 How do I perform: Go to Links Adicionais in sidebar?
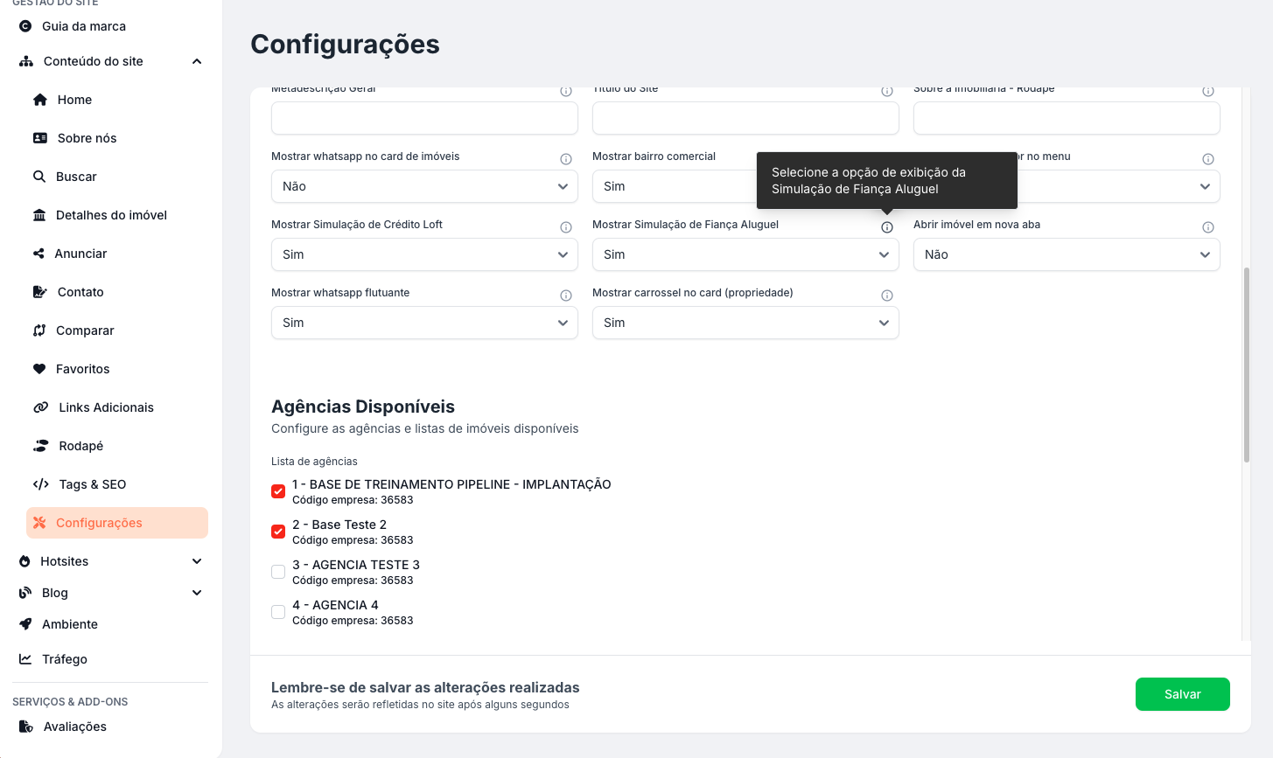coord(106,407)
